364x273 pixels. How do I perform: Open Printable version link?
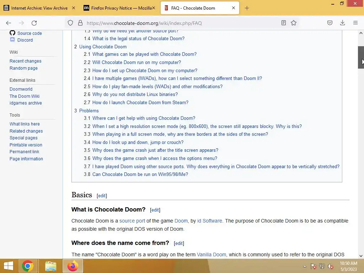click(26, 145)
